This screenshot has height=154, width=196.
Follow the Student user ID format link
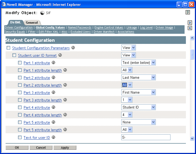37,55
